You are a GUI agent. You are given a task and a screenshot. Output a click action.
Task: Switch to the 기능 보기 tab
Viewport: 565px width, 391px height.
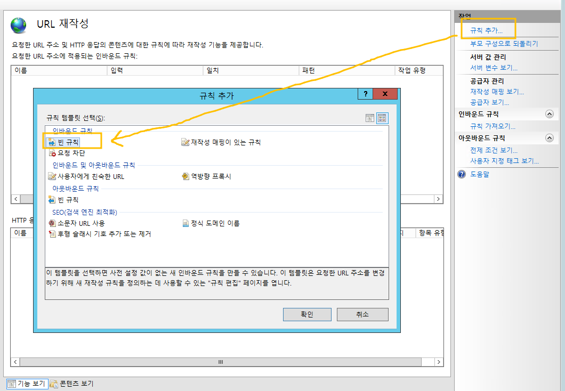click(27, 383)
